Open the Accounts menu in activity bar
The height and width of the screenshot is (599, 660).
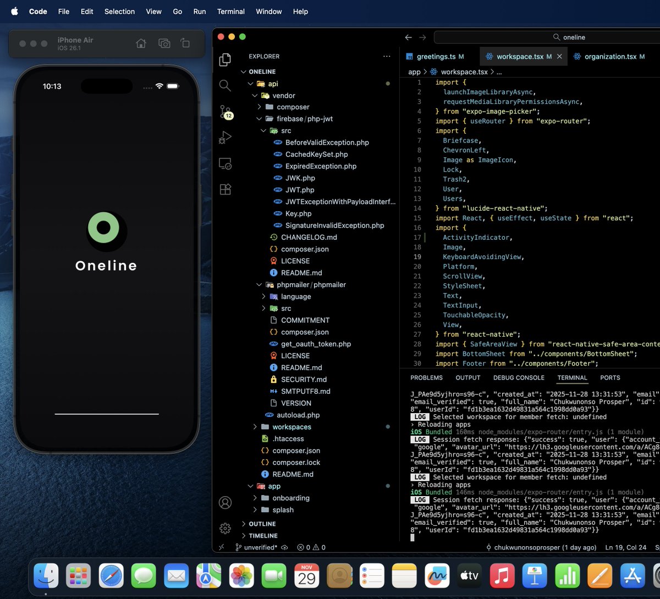(225, 502)
